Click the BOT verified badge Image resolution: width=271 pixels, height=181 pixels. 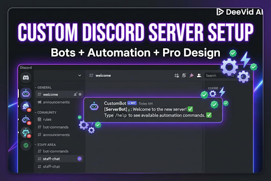tap(132, 103)
